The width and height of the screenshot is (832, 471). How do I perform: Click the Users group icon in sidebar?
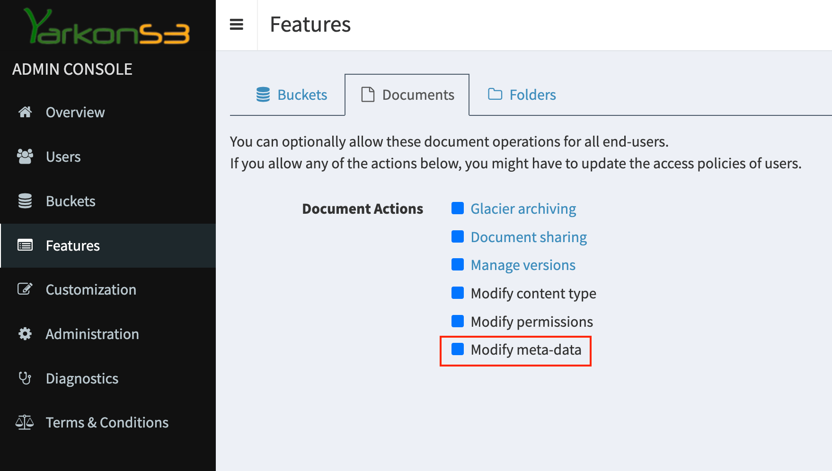pyautogui.click(x=25, y=157)
